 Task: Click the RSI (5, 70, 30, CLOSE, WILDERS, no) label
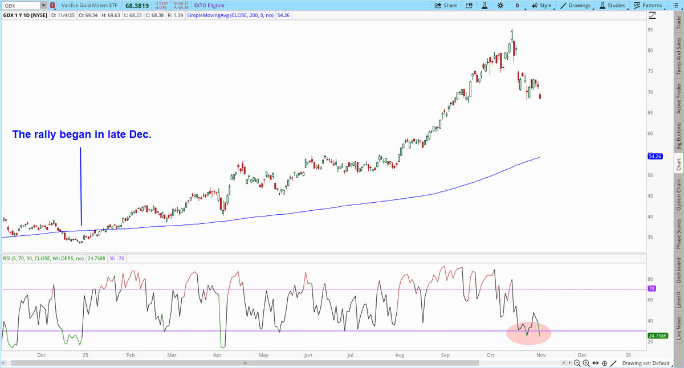[43, 258]
